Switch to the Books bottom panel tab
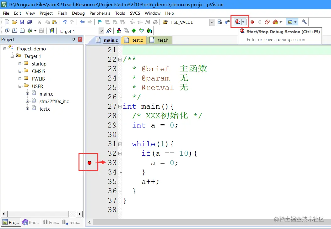 click(31, 222)
